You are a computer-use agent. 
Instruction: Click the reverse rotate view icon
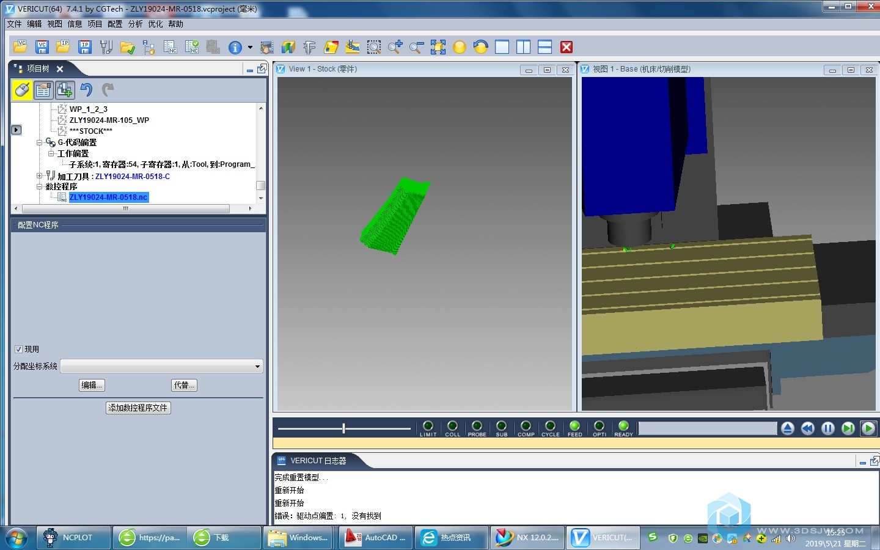coord(481,47)
